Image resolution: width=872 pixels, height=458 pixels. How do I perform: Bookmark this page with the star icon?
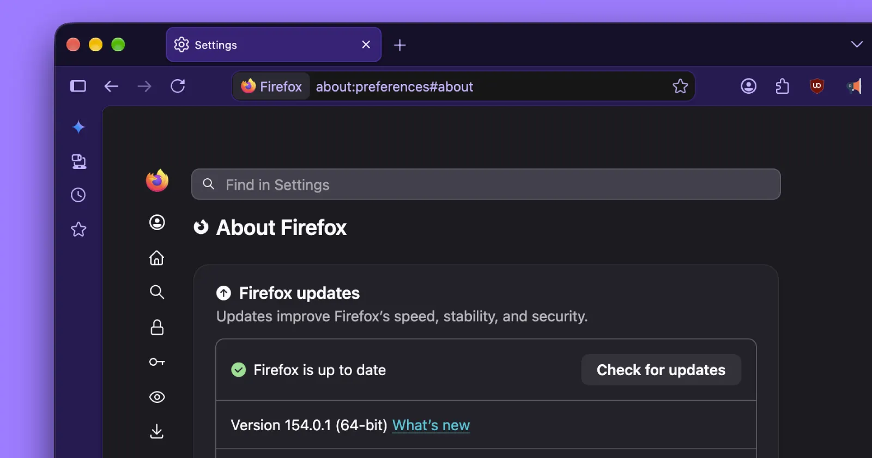680,86
